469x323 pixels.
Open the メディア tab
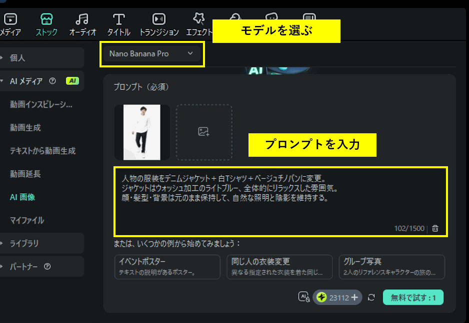tap(10, 24)
